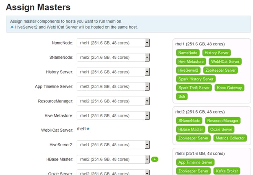Click the ZooKeeper Server tag under rhel3
Viewport: 253px width, 175px height.
click(x=193, y=171)
